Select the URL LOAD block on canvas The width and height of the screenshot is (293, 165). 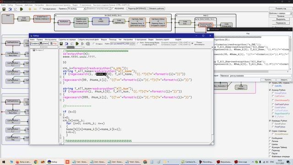pos(101,22)
